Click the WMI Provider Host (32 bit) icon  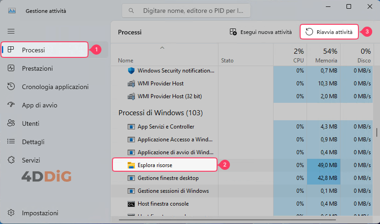(x=131, y=96)
